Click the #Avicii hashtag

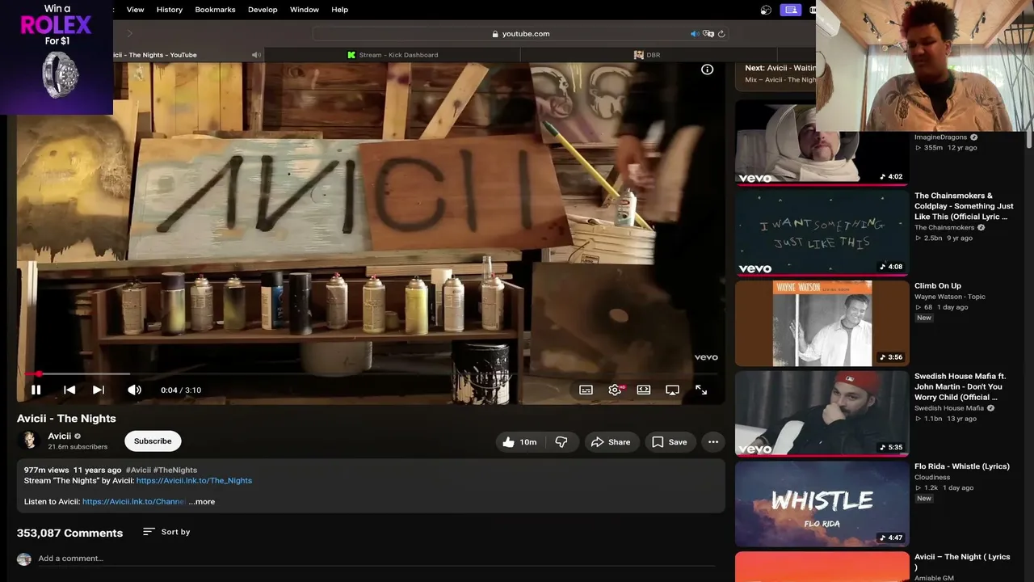138,470
